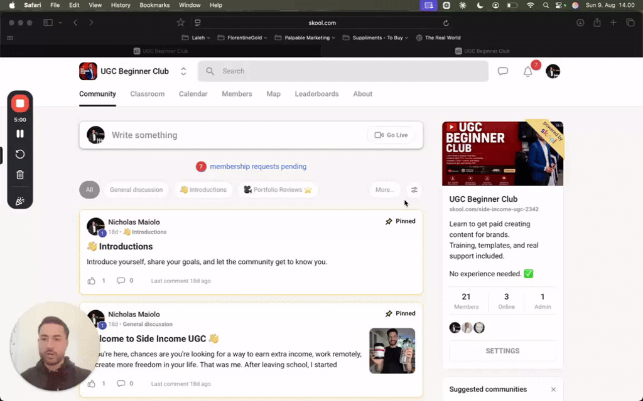
Task: Open profile avatar in top right header
Action: coord(553,71)
